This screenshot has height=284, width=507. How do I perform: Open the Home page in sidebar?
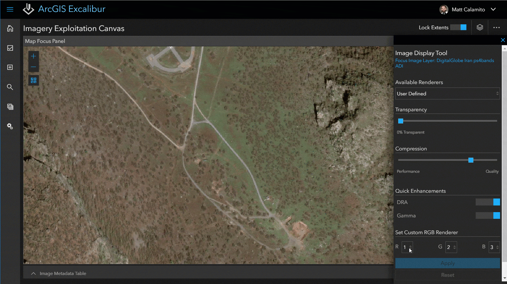pyautogui.click(x=10, y=28)
